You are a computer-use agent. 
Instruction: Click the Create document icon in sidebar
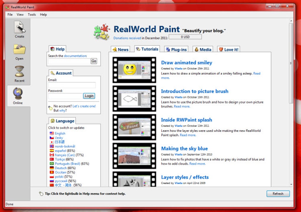click(19, 27)
